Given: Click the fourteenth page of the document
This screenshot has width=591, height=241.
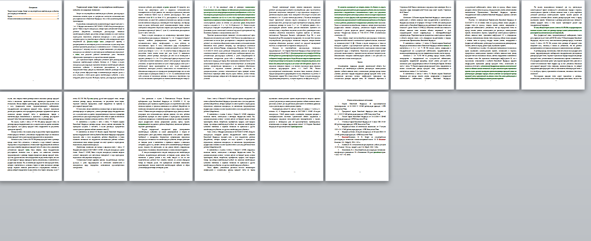Looking at the screenshot, I should [x=291, y=136].
